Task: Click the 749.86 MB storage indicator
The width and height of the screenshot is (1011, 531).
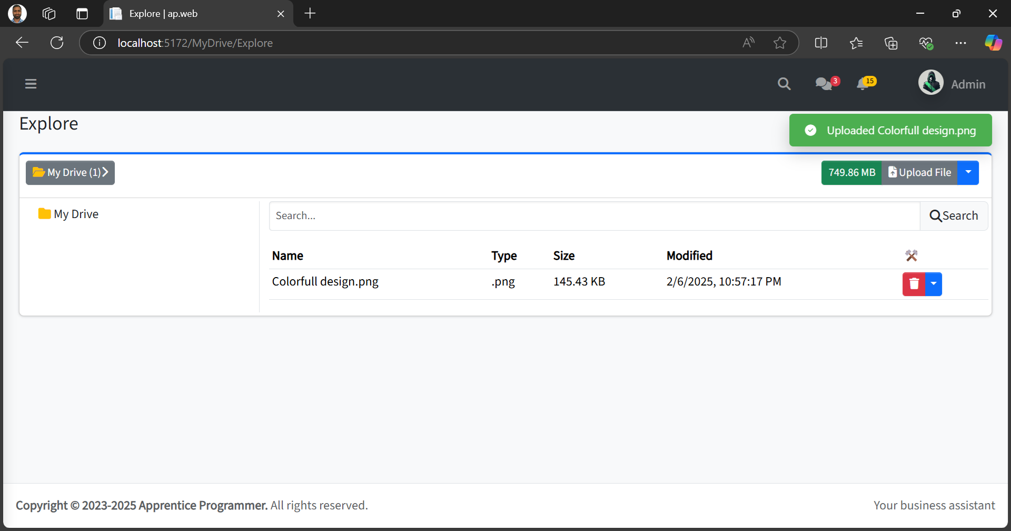Action: (851, 172)
